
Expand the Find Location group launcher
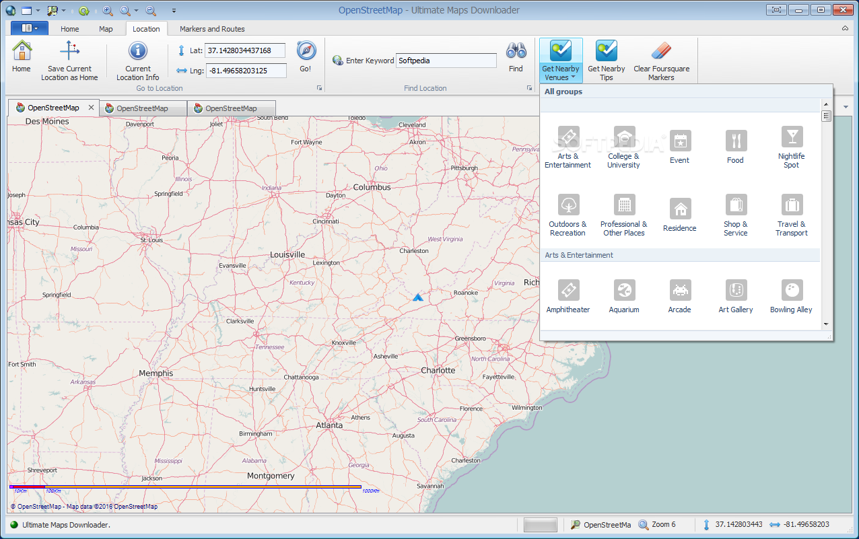[529, 88]
